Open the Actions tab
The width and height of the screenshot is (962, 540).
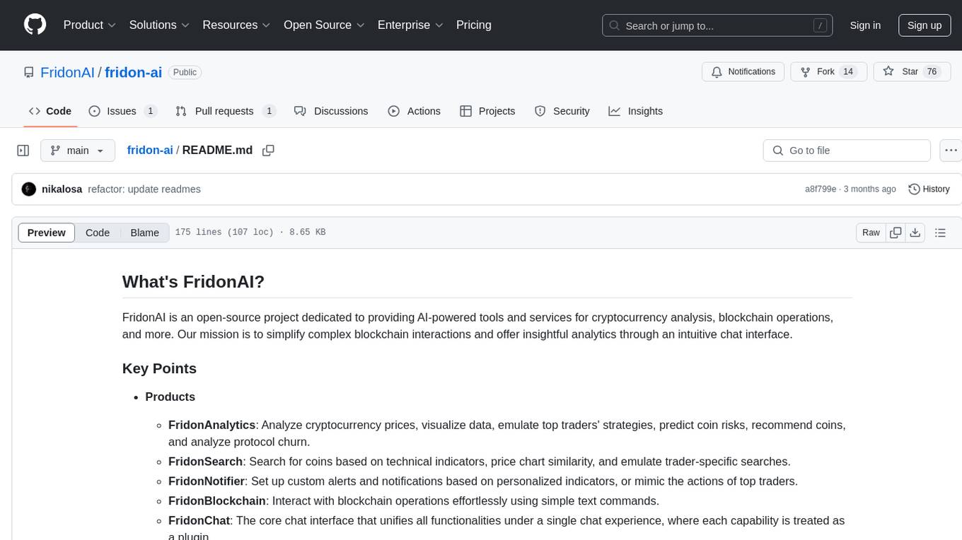click(415, 111)
